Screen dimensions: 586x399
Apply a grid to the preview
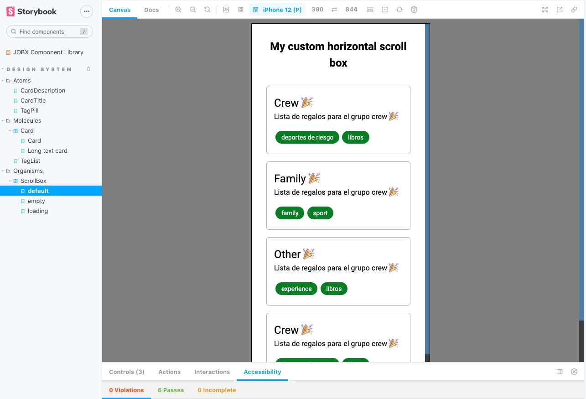pos(240,9)
